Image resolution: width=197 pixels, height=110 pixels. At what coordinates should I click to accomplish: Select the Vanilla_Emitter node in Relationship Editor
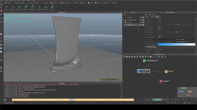pyautogui.click(x=143, y=71)
